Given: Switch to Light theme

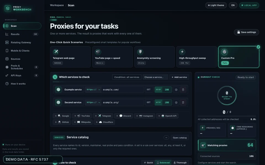Looking at the screenshot, I should pos(216,5).
